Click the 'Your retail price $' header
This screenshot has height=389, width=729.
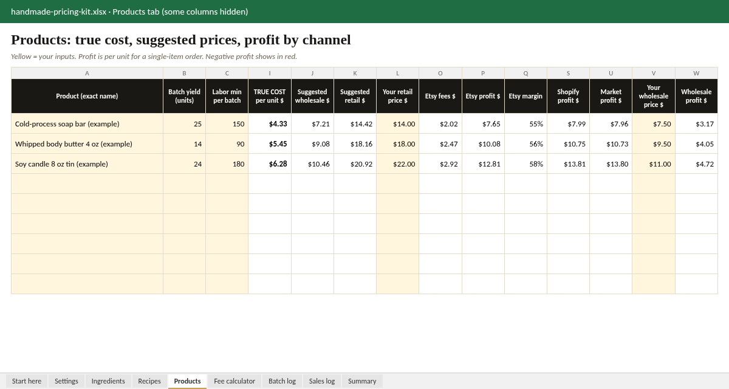click(x=398, y=96)
